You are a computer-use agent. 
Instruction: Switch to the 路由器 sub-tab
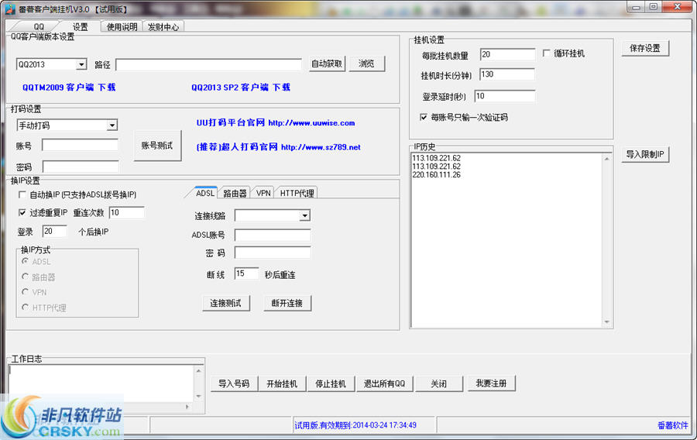click(235, 193)
